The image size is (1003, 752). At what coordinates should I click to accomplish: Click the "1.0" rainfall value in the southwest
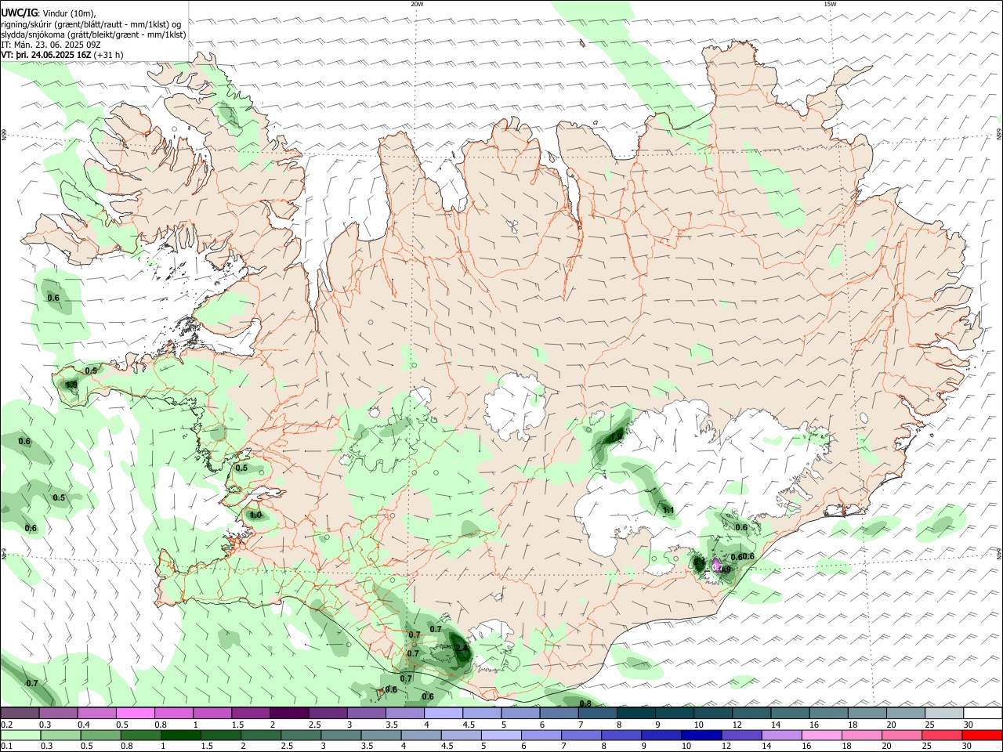coord(255,515)
